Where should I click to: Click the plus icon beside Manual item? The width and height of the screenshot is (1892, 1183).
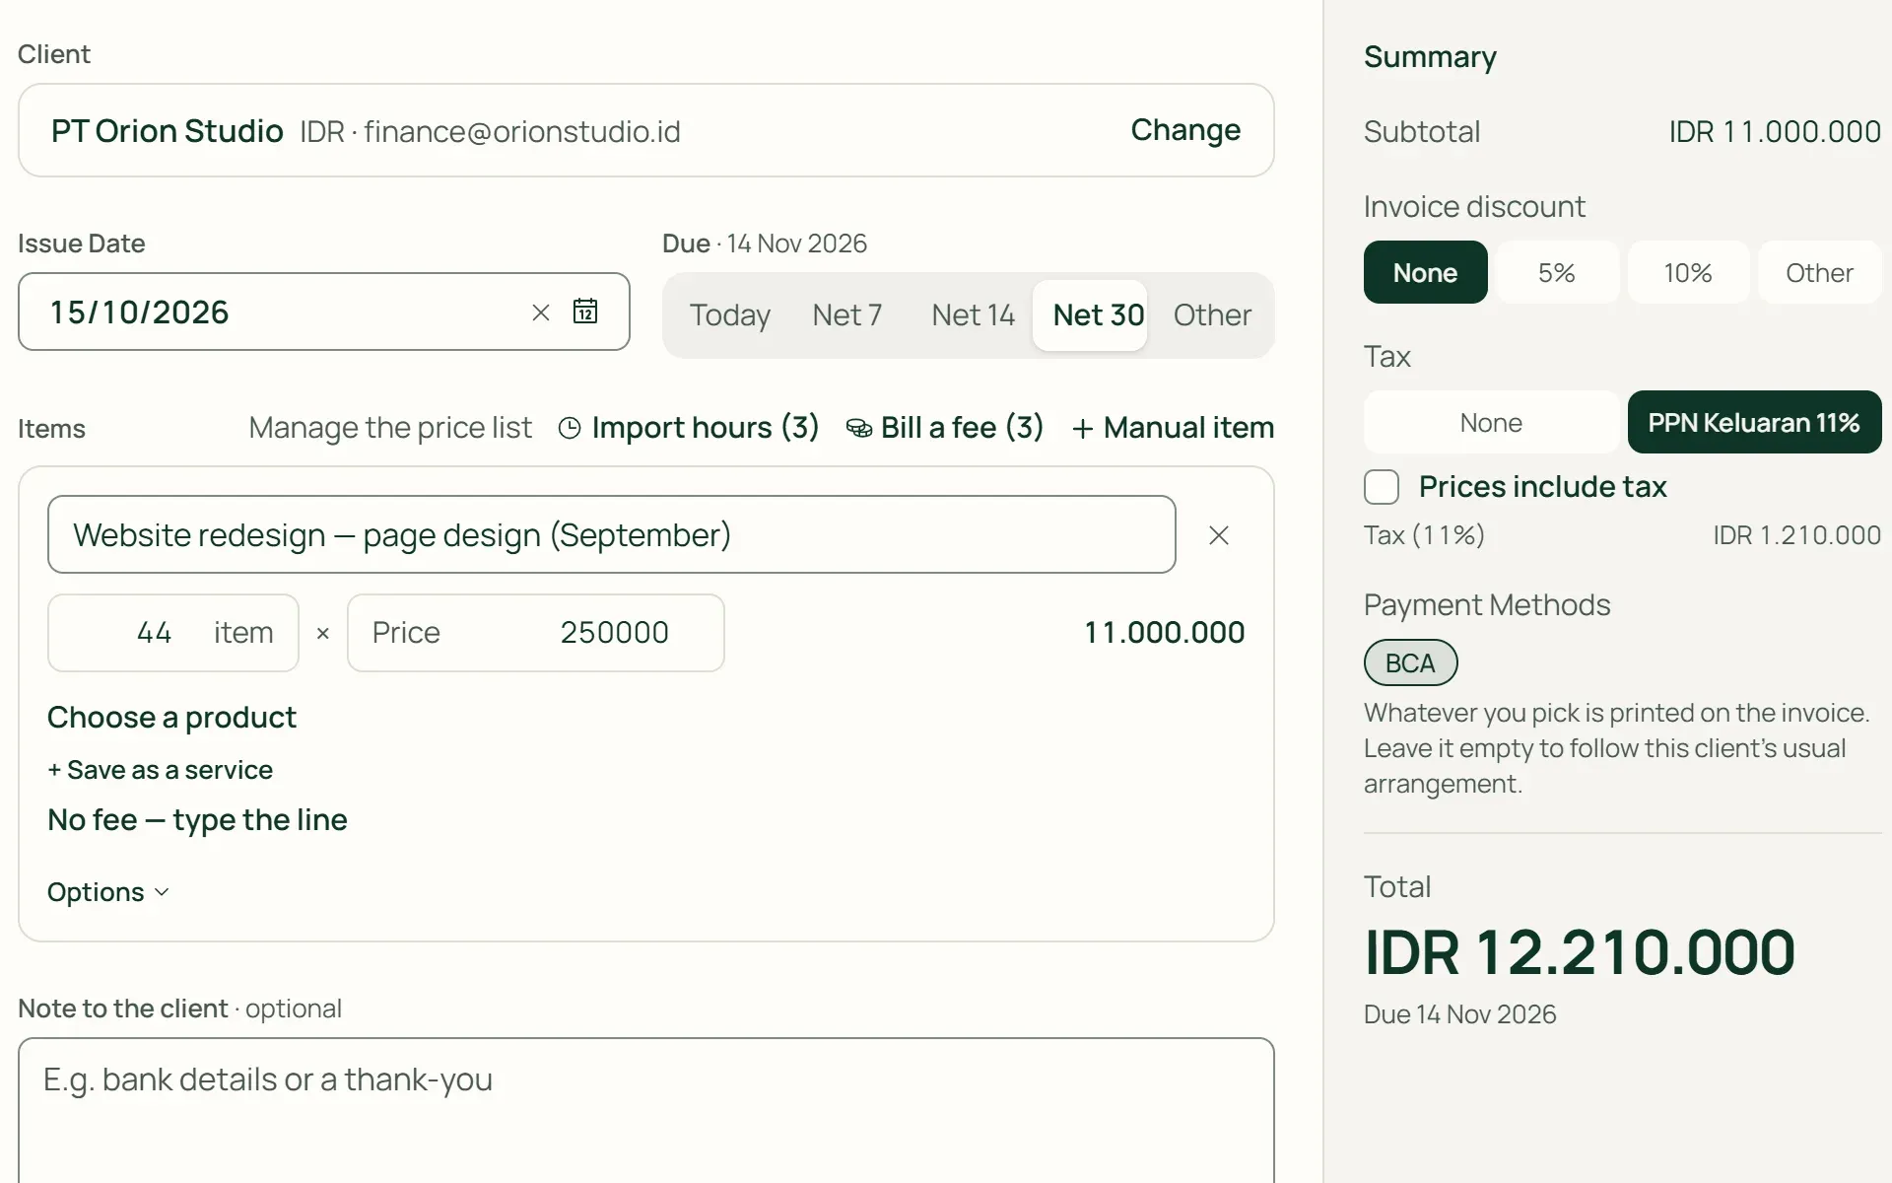coord(1082,429)
